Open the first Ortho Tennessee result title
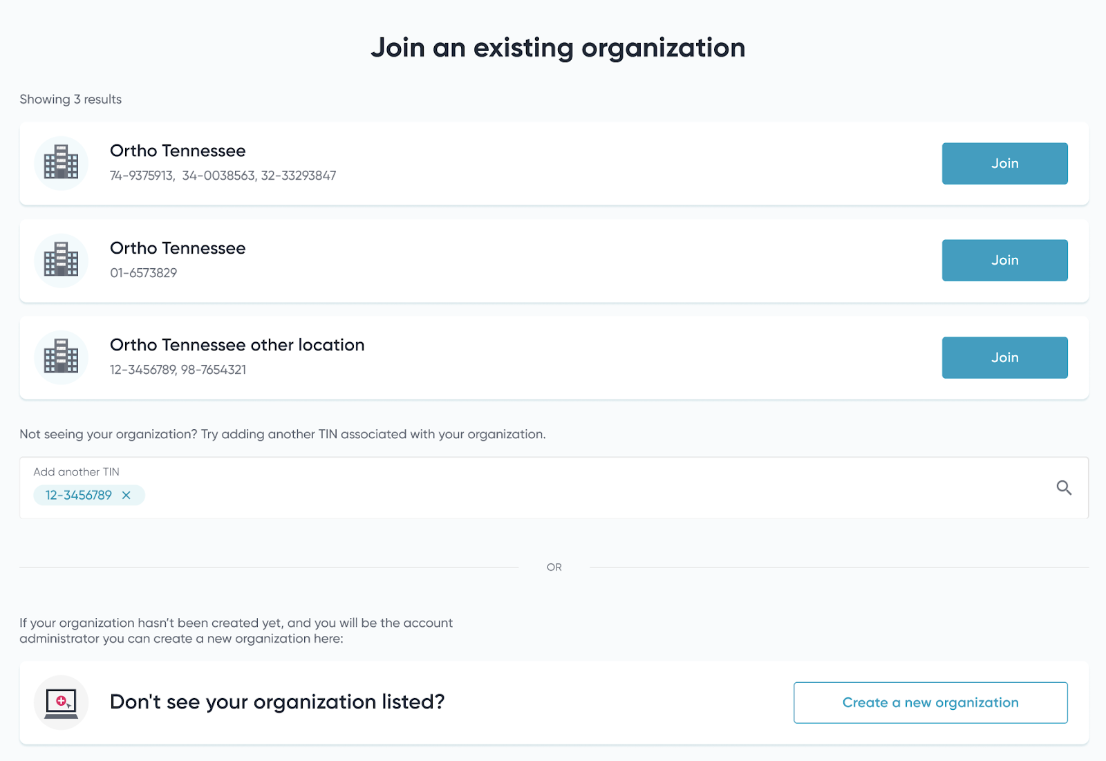Screen dimensions: 1106x761 [178, 151]
